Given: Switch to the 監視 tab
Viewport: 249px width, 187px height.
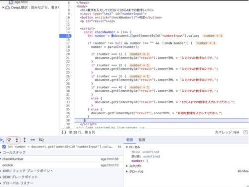Looking at the screenshot, I should 142,140.
